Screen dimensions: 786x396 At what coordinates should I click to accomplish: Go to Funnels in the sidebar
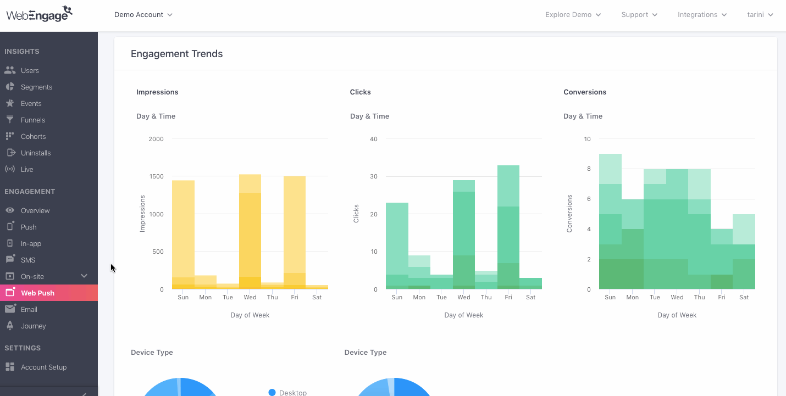(x=33, y=120)
